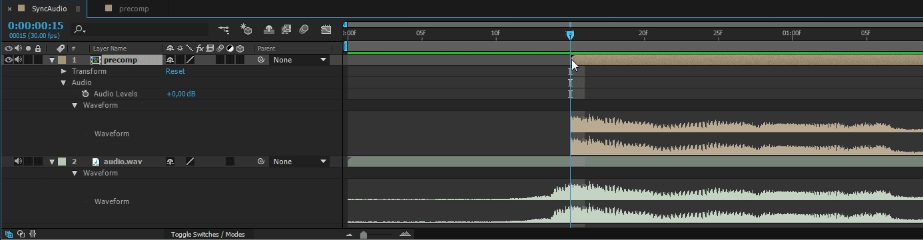The height and width of the screenshot is (240, 923).
Task: Expand the Transform property group
Action: (64, 71)
